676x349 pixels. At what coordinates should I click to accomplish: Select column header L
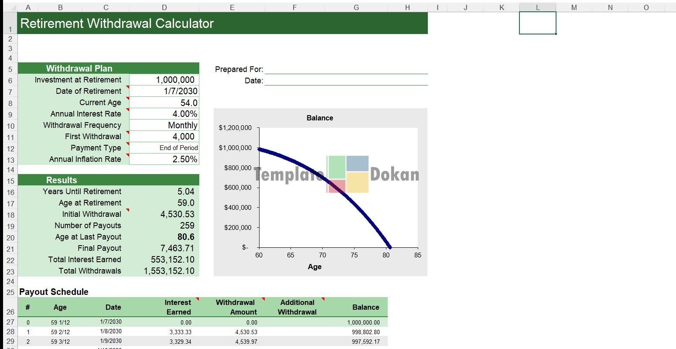537,7
